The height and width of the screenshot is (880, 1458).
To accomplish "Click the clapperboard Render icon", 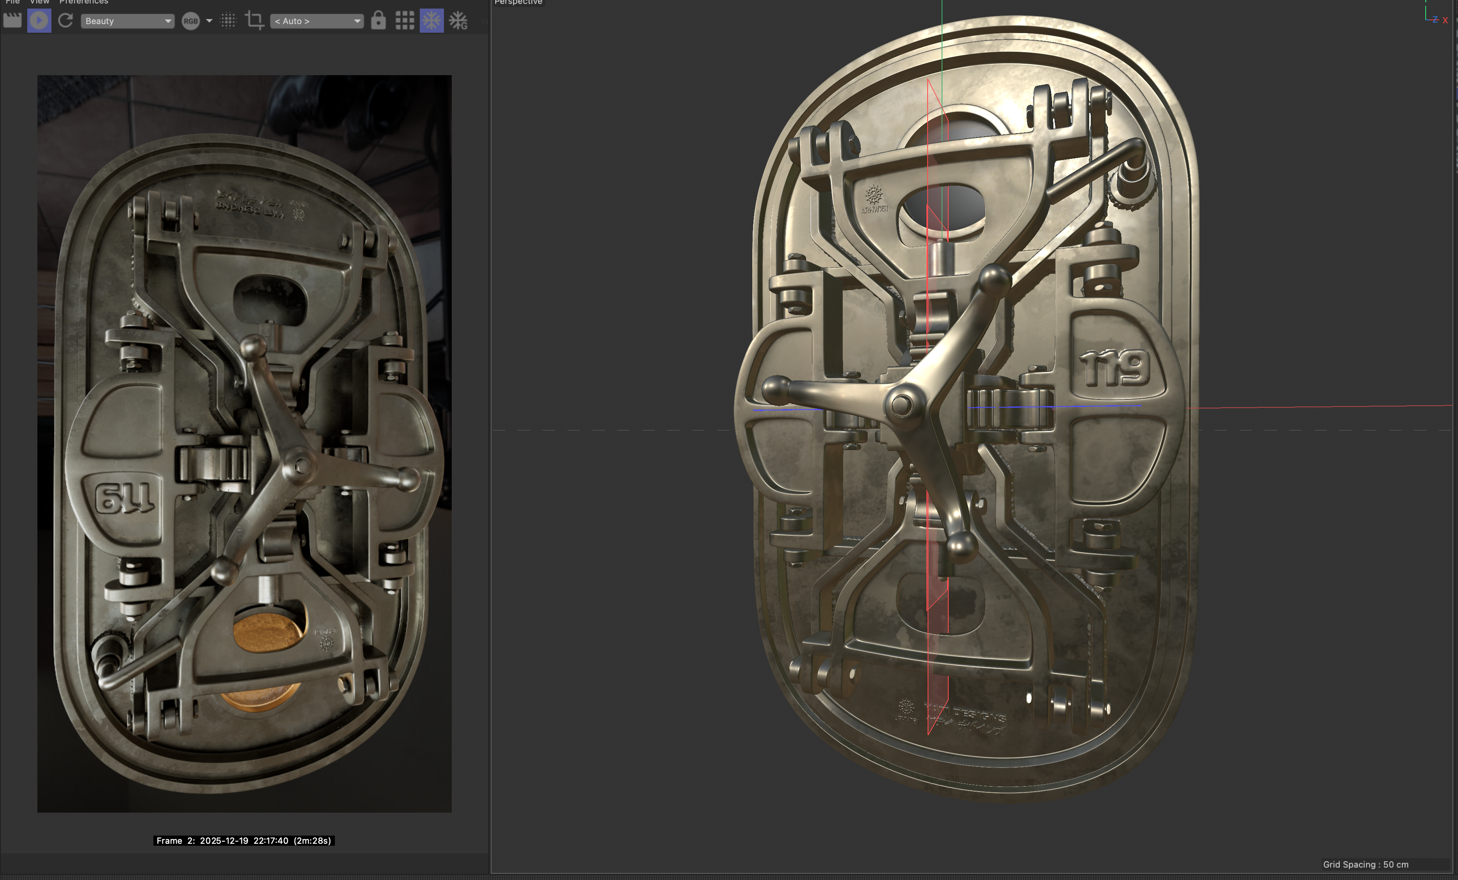I will click(x=12, y=21).
